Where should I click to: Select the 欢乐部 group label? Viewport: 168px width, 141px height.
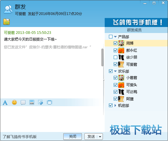click(124, 71)
